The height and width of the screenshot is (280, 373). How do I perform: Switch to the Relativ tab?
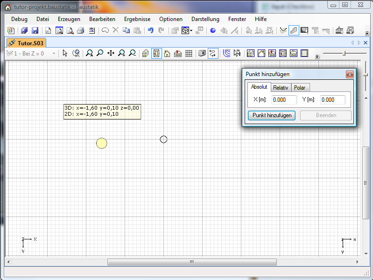pos(281,88)
